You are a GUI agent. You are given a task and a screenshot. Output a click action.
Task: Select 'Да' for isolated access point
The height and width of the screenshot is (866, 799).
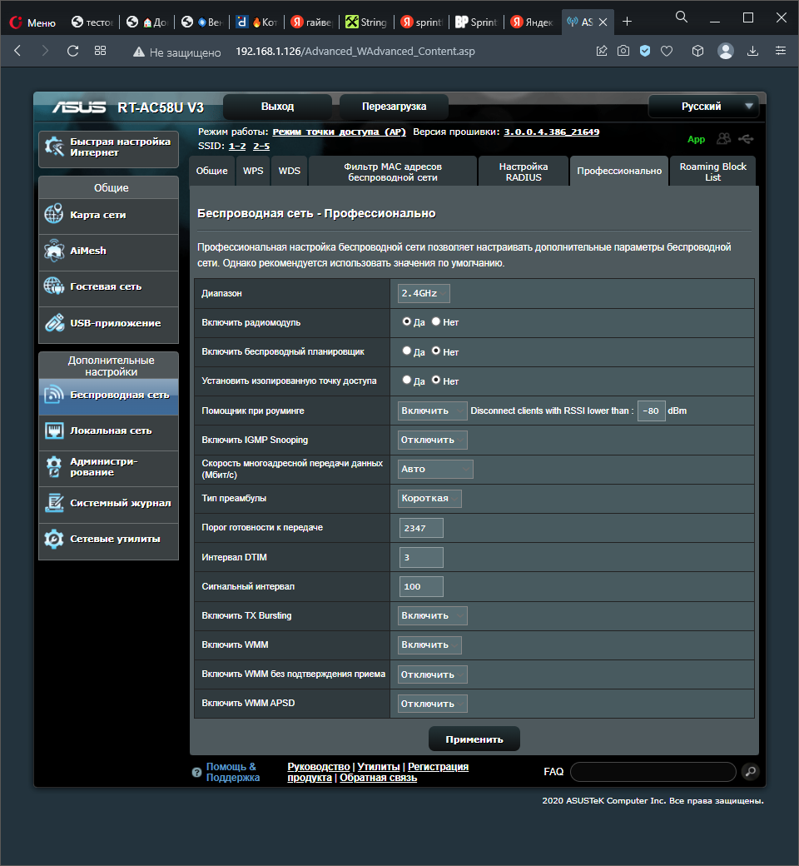pos(407,381)
